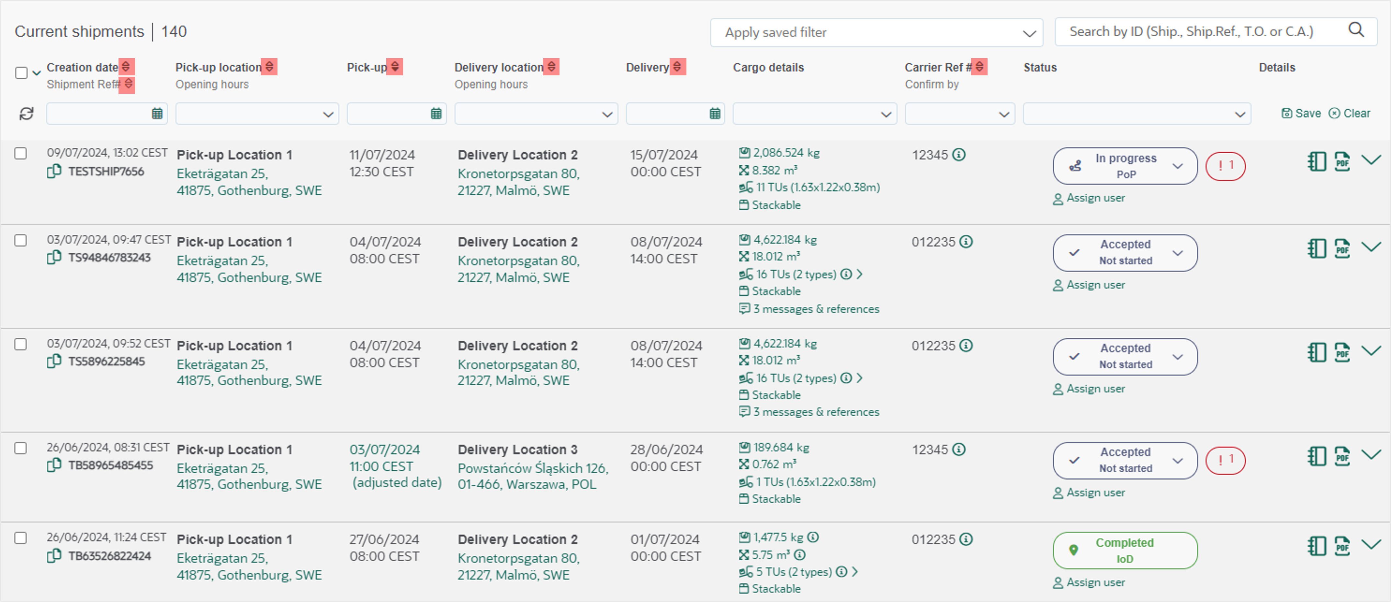The image size is (1391, 602).
Task: Save the current filter
Action: (1301, 113)
